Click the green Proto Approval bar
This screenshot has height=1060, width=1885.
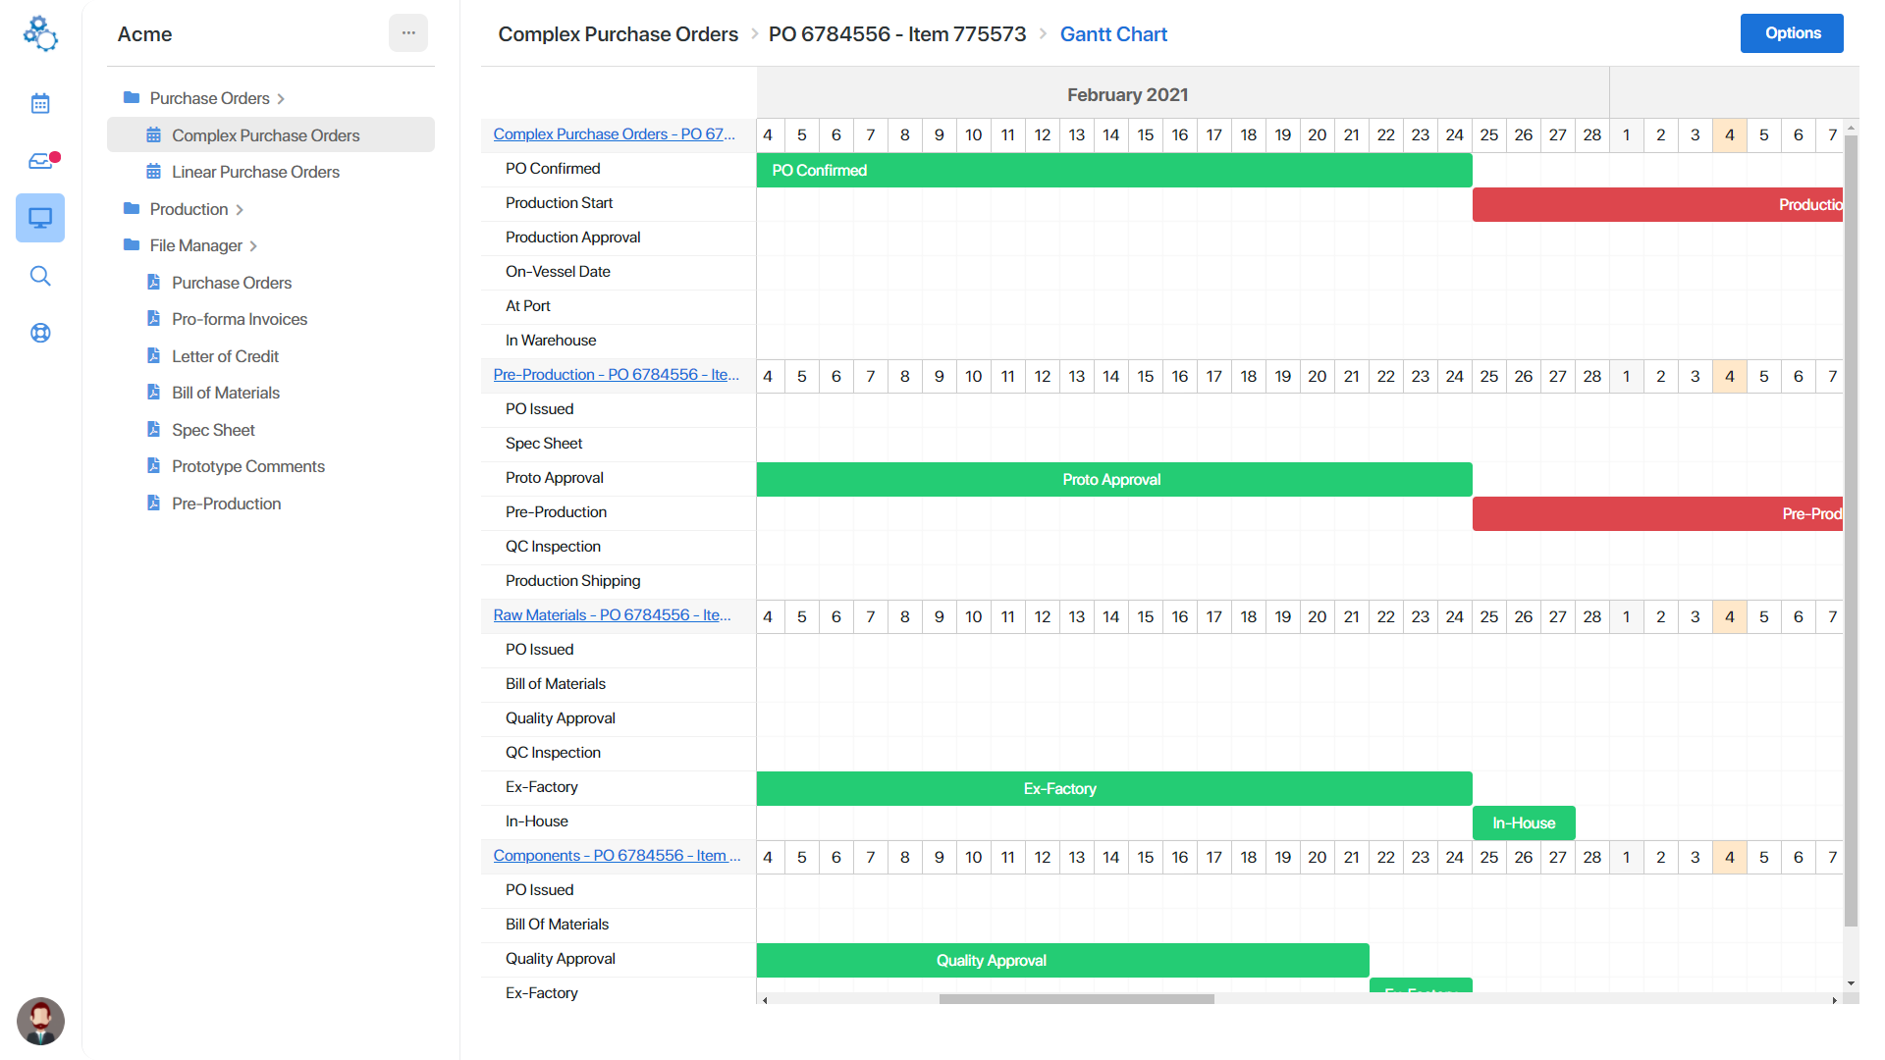click(x=1113, y=479)
